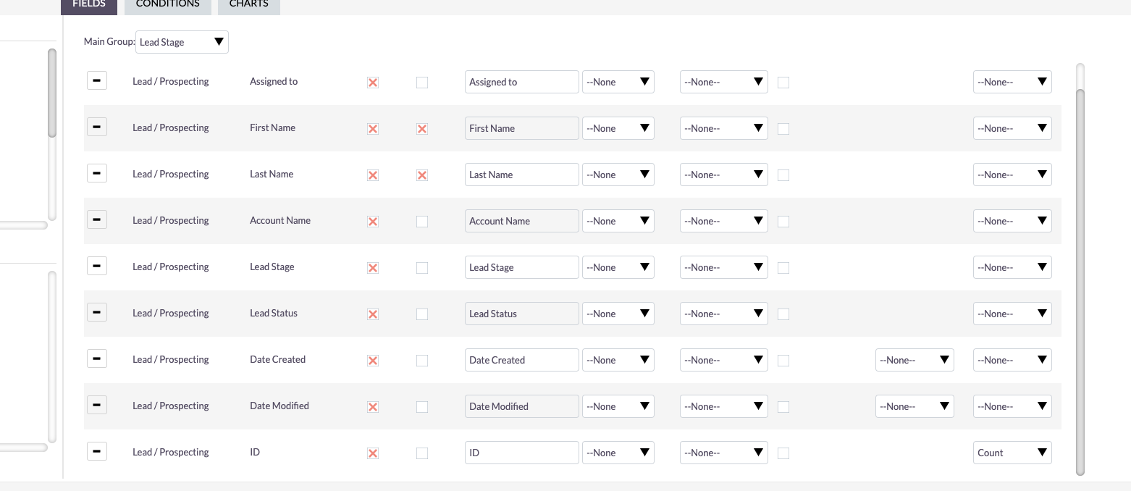Switch to the Conditions tab

pos(168,6)
